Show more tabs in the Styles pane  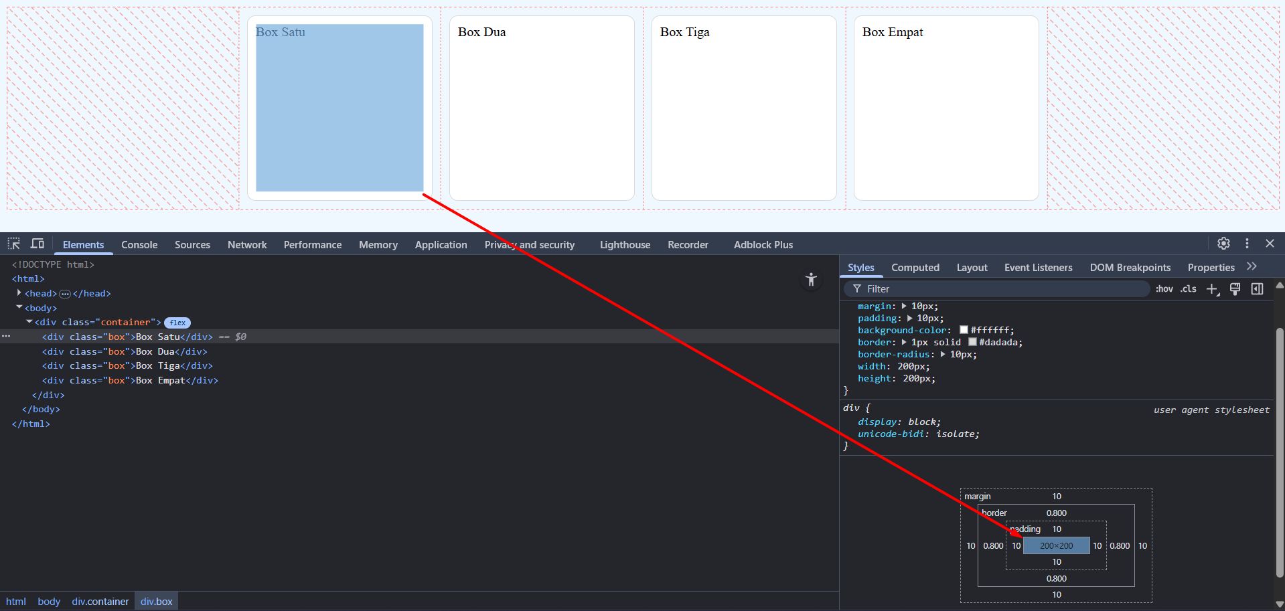pos(1252,266)
